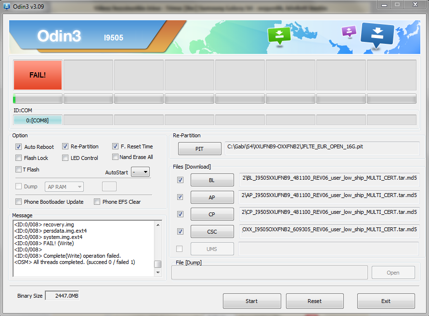Close the Odin3 window

tap(415, 5)
